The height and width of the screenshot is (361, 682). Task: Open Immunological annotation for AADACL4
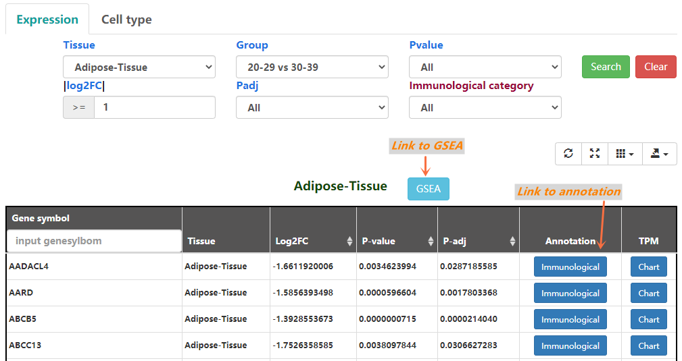tap(570, 267)
